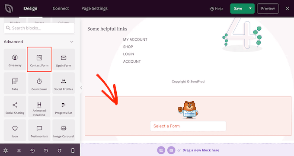The width and height of the screenshot is (294, 156).
Task: Select the Testimonials block
Action: coord(39,130)
